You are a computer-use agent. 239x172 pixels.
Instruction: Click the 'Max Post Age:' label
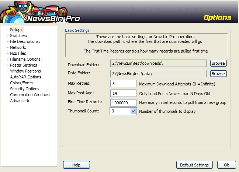coord(81,93)
